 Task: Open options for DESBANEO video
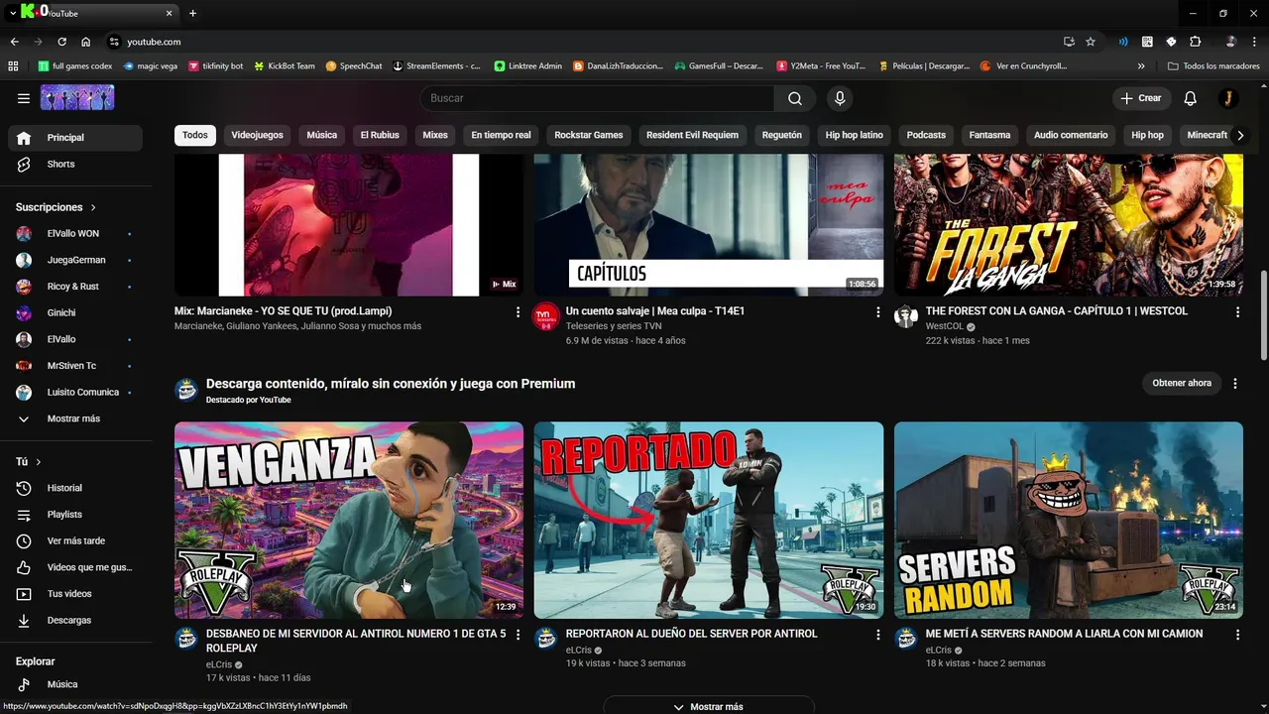coord(518,635)
